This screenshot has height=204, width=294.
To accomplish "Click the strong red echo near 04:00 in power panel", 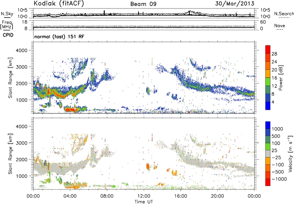I will [70, 109].
